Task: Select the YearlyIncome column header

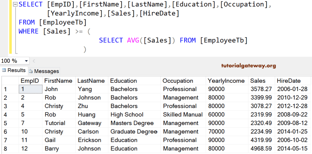Action: click(x=226, y=81)
